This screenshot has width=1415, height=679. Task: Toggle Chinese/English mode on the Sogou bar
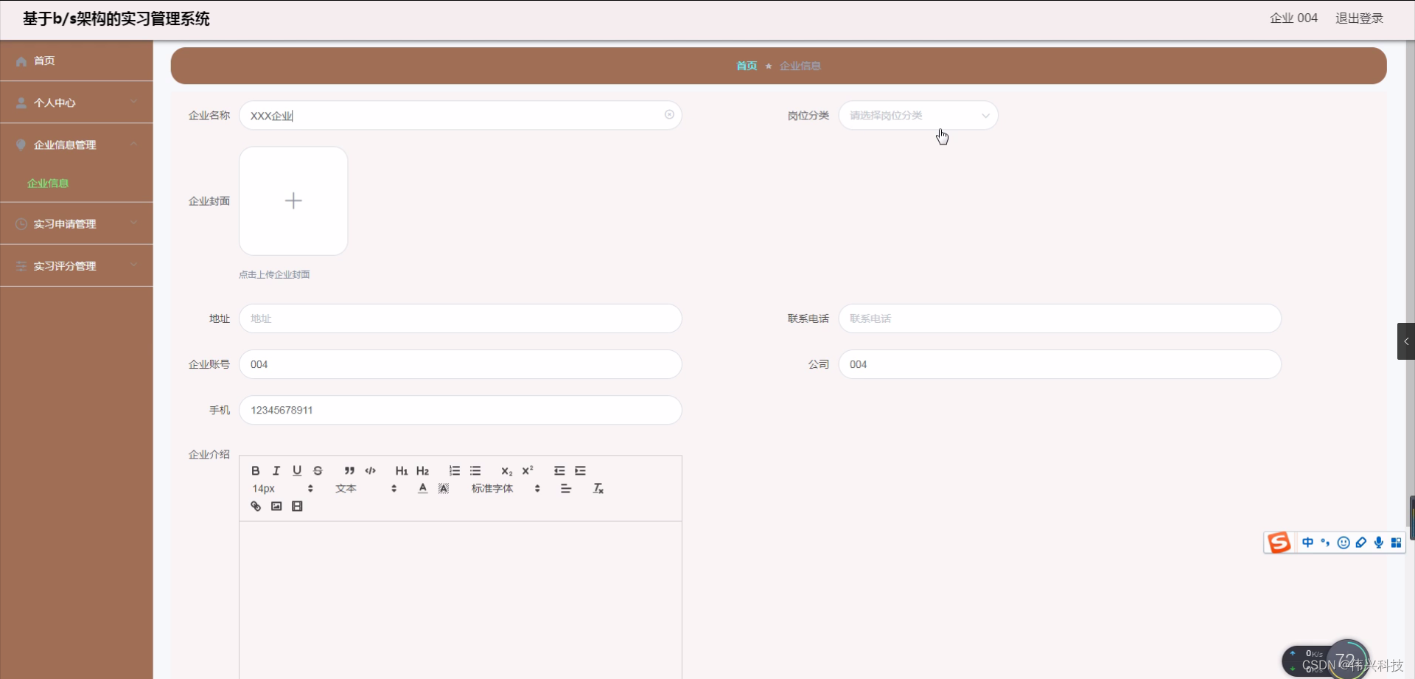[1307, 543]
